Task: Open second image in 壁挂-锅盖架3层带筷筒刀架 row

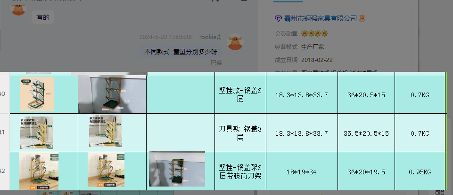Action: pos(106,170)
